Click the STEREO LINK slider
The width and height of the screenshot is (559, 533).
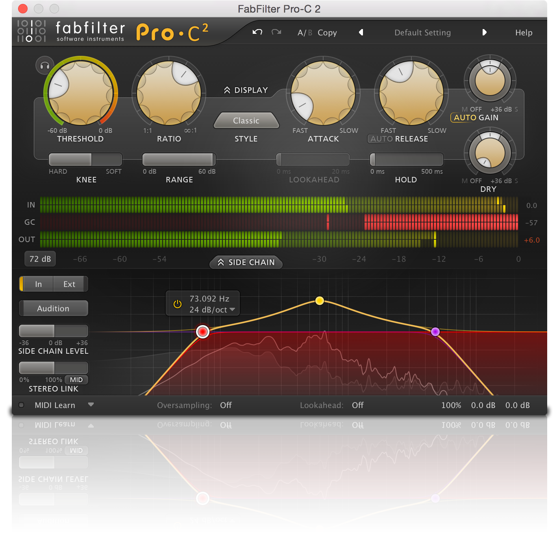coord(54,368)
